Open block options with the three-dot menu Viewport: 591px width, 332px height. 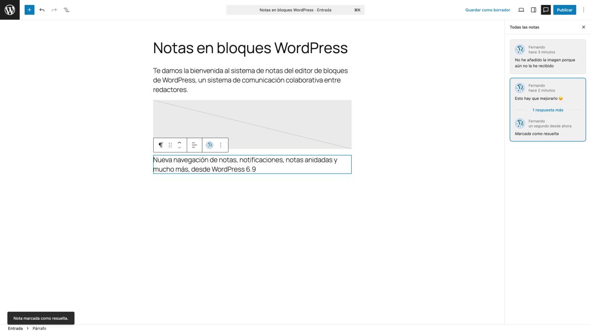coord(221,145)
